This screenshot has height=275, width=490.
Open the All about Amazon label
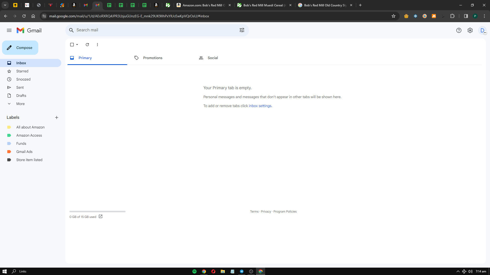[x=31, y=127]
